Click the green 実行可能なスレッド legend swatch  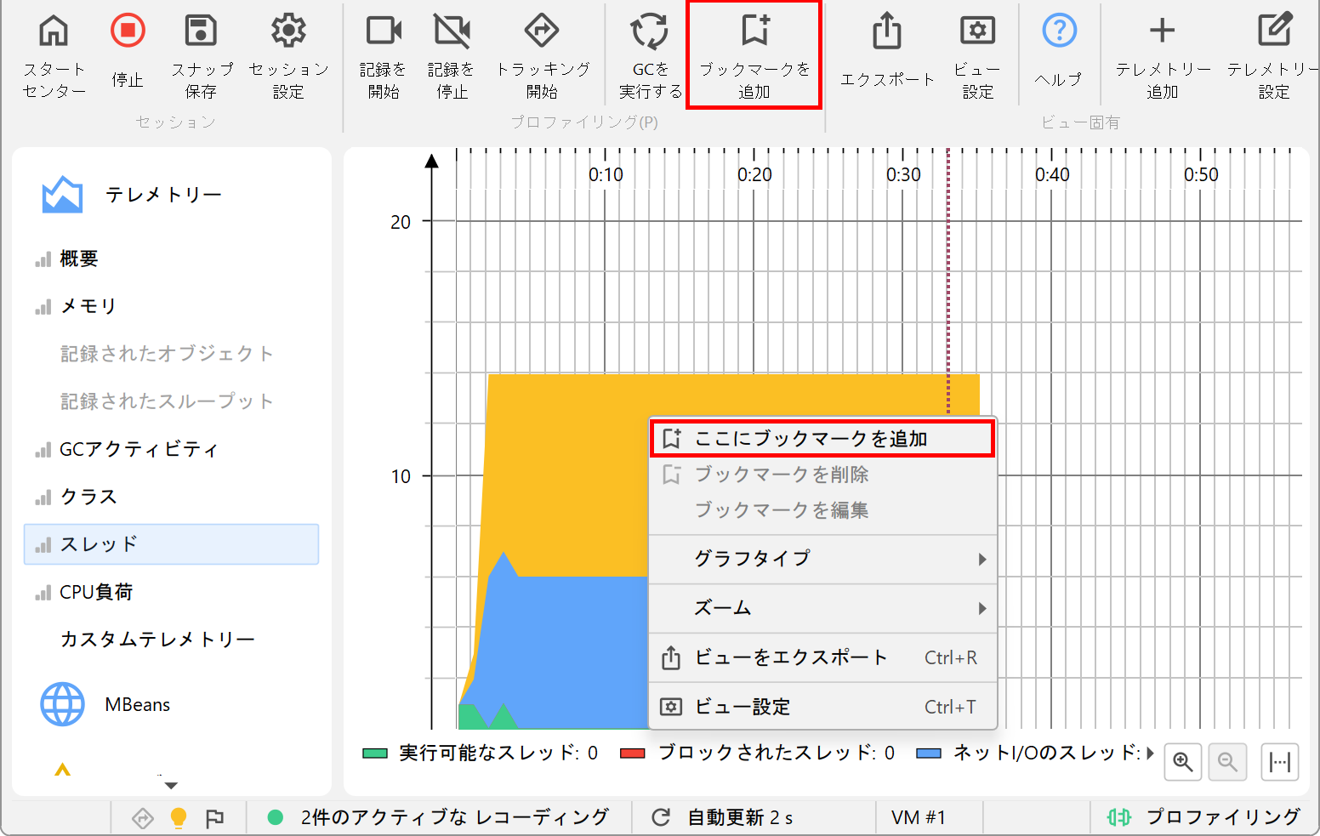point(375,754)
